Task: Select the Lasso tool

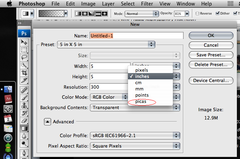Action: pyautogui.click(x=24, y=58)
